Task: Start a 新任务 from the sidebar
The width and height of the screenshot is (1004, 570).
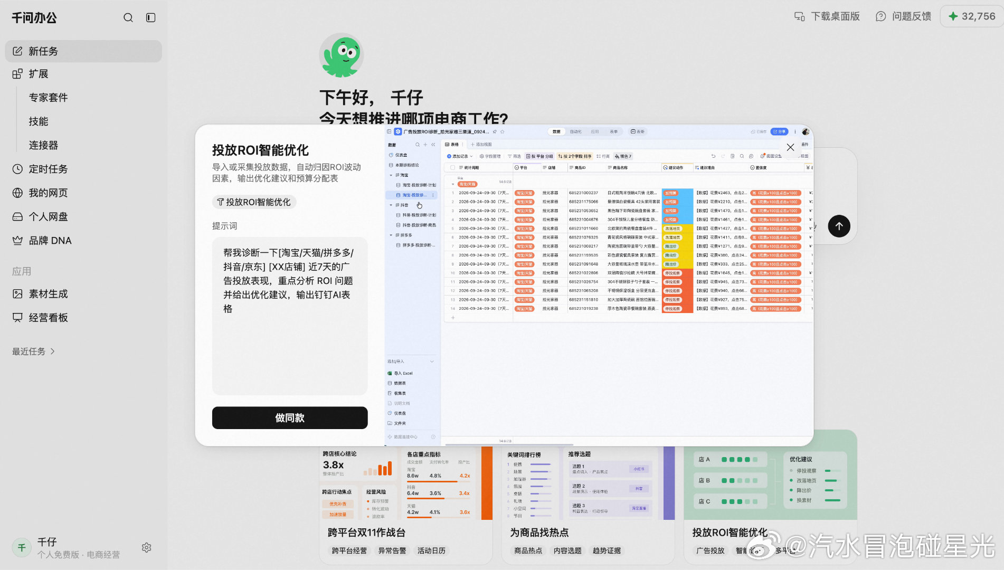Action: pyautogui.click(x=83, y=51)
